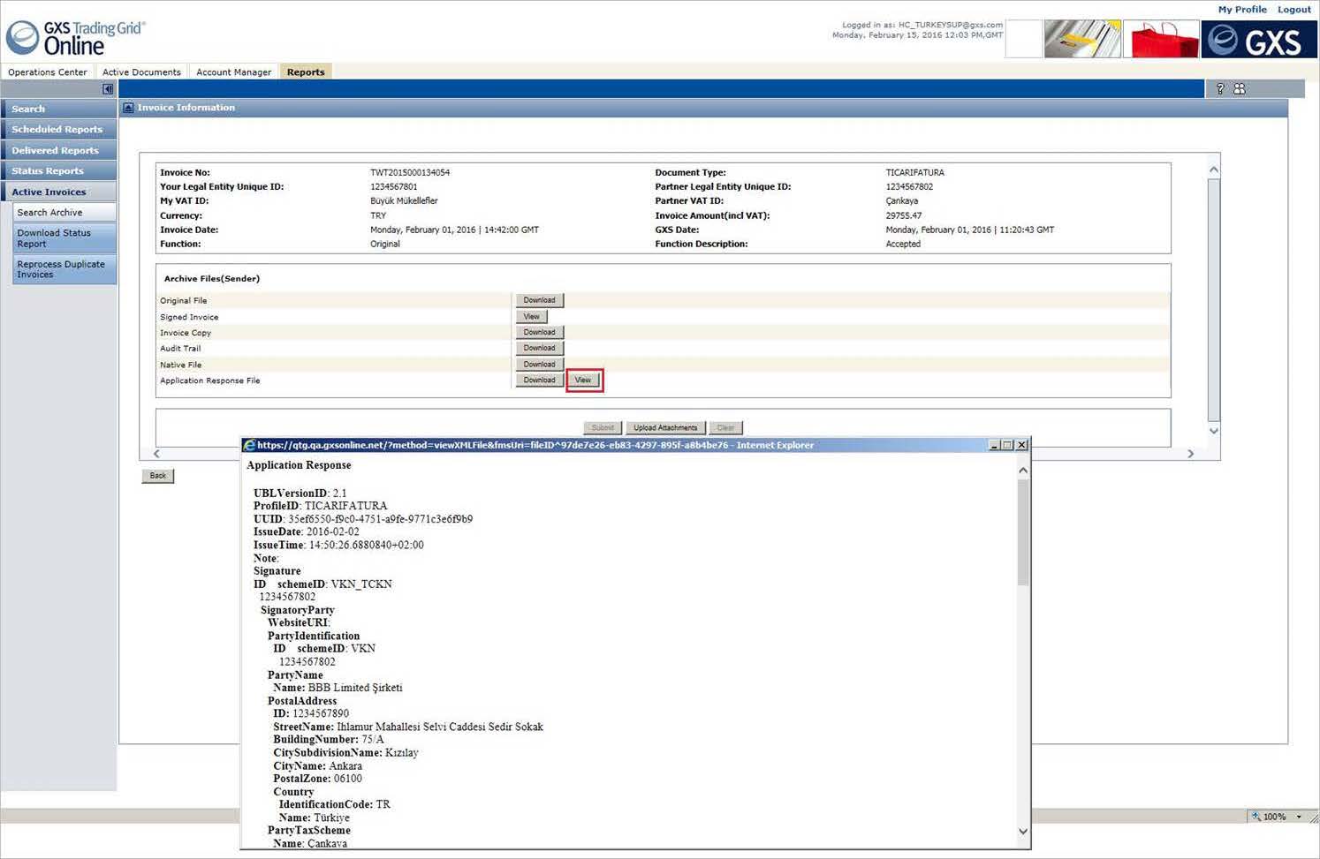
Task: Click the Internet Explorer icon in popup title
Action: click(249, 446)
